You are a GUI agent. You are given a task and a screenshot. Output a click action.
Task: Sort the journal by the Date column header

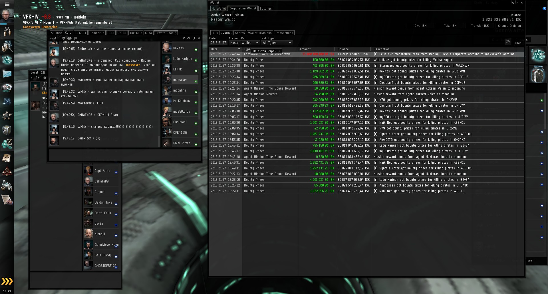click(225, 49)
